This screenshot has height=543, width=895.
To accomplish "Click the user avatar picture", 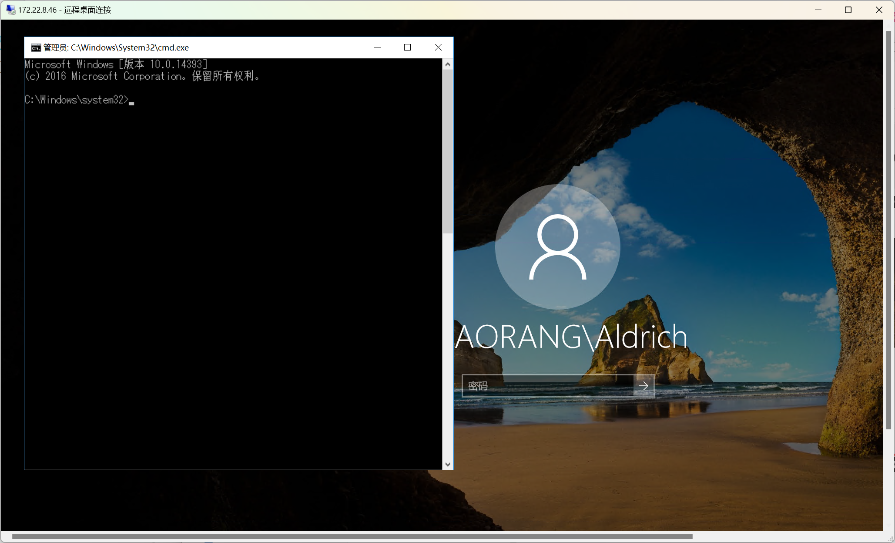I will coord(557,247).
